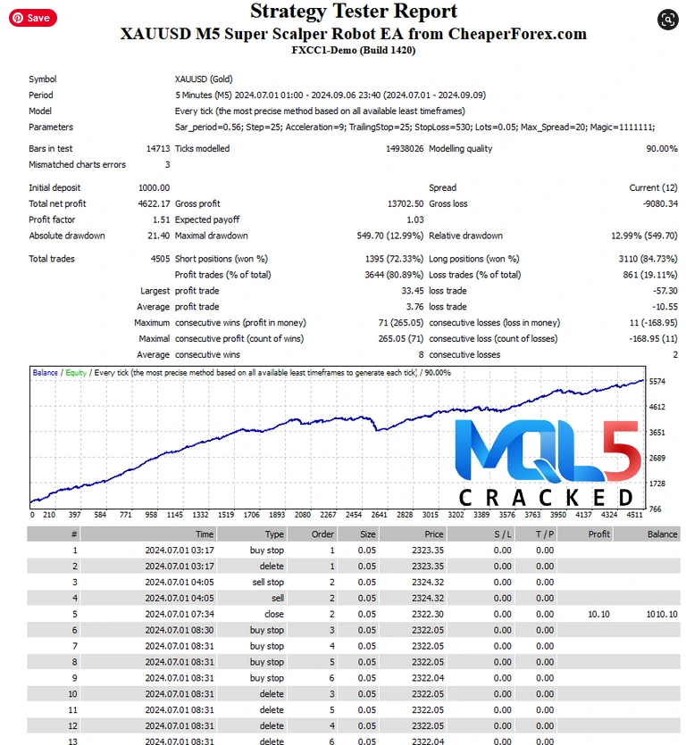Select Profit trades 3644 (80.89%)

(x=394, y=275)
